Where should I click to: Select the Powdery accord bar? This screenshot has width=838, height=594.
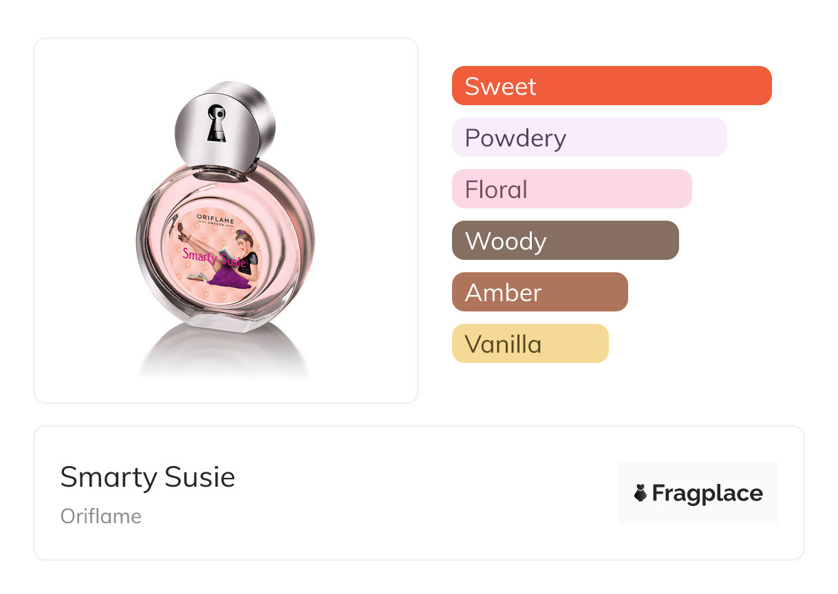[x=589, y=137]
